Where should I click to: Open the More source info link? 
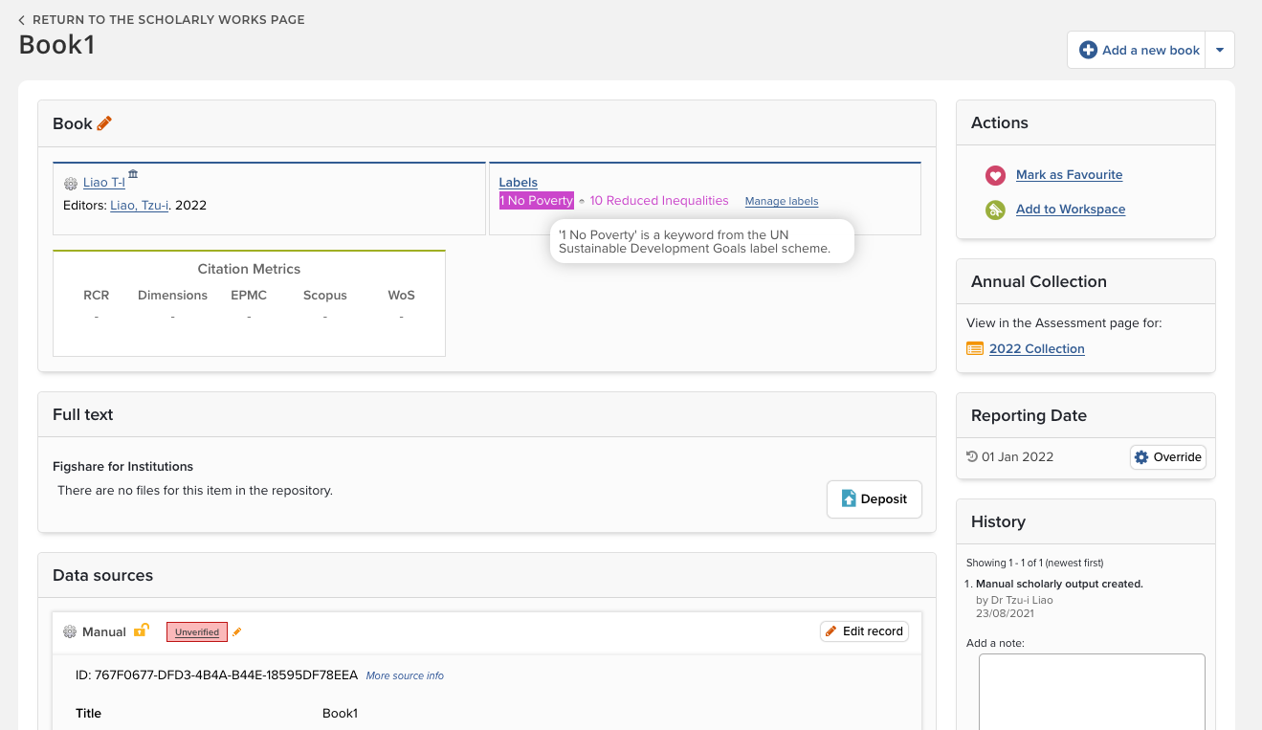(x=405, y=675)
